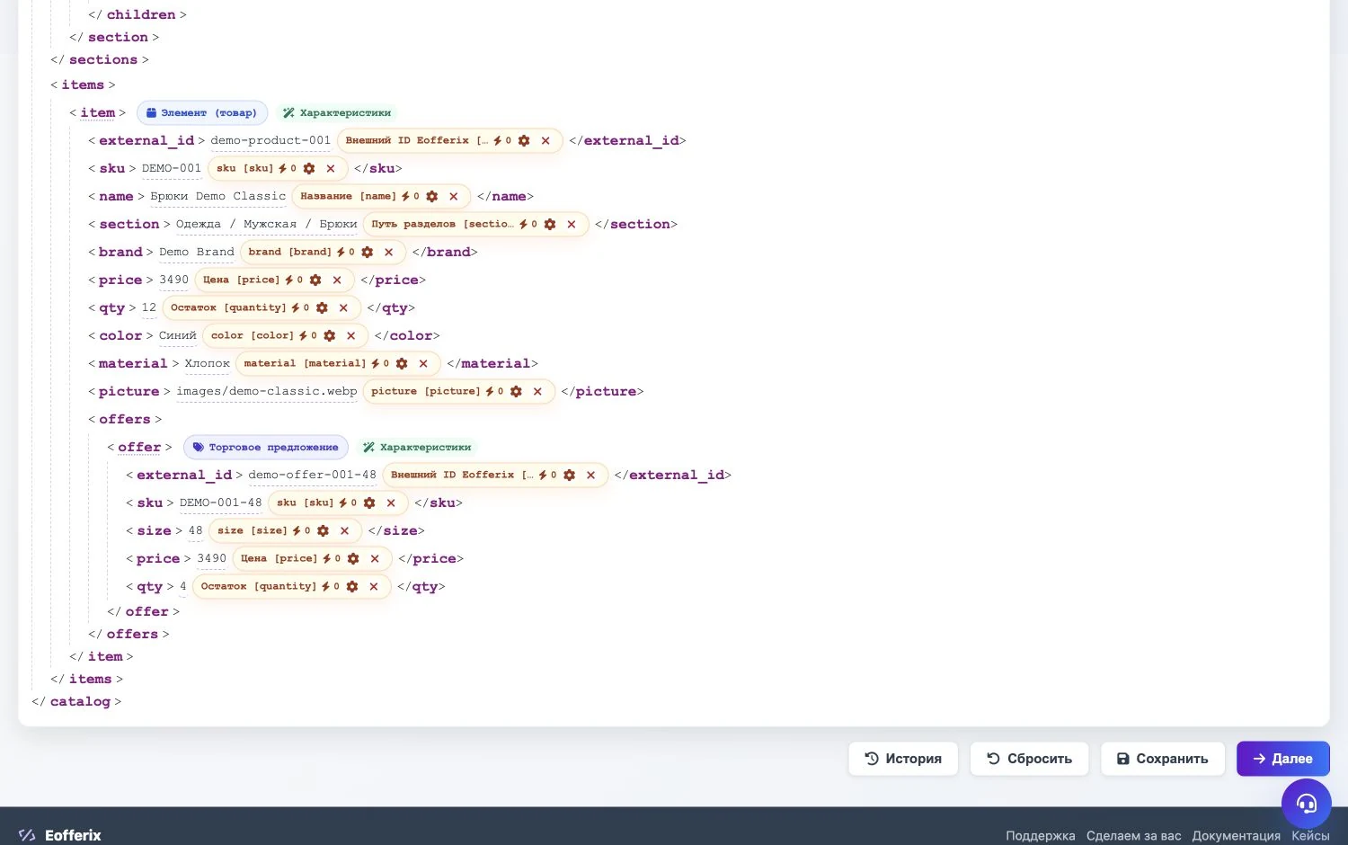Viewport: 1348px width, 845px height.
Task: Remove the picture [picture] mapping
Action: pyautogui.click(x=537, y=392)
